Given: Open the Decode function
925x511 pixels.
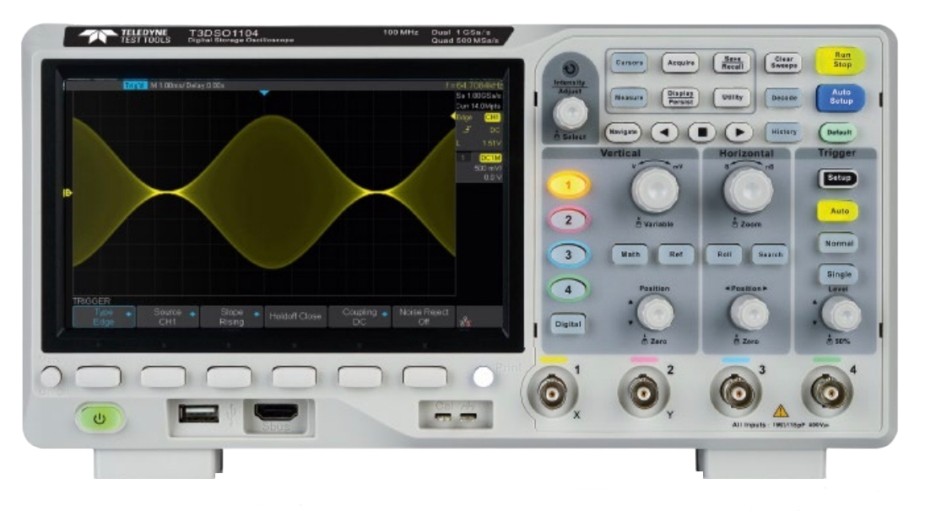Looking at the screenshot, I should 784,96.
